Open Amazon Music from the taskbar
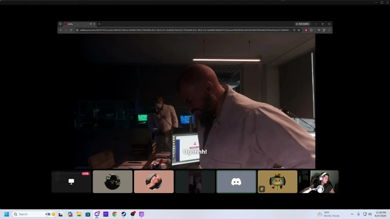Viewport: 390px width, 219px height. tap(106, 214)
